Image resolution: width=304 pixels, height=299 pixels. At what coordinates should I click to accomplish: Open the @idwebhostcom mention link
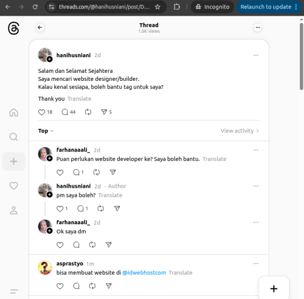[x=144, y=273]
